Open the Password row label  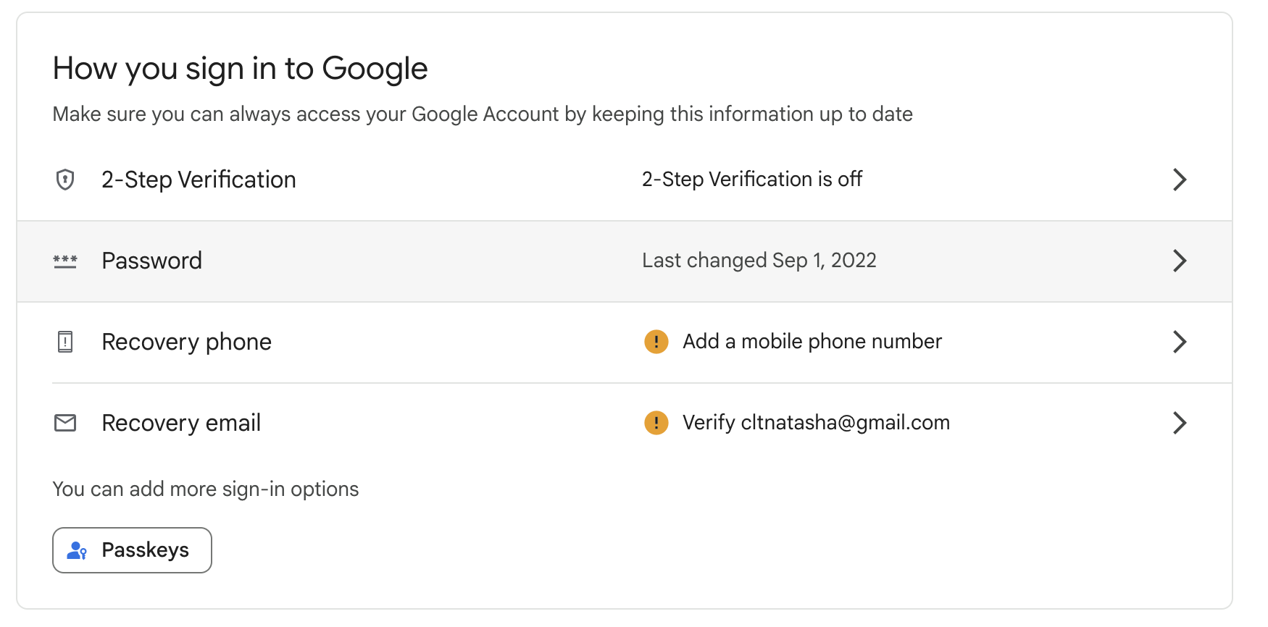tap(151, 261)
